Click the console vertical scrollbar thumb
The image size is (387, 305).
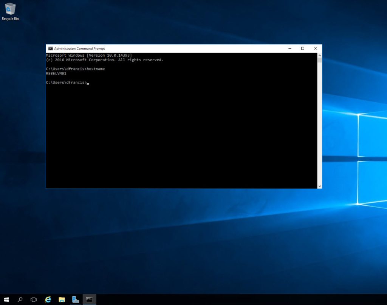[319, 60]
